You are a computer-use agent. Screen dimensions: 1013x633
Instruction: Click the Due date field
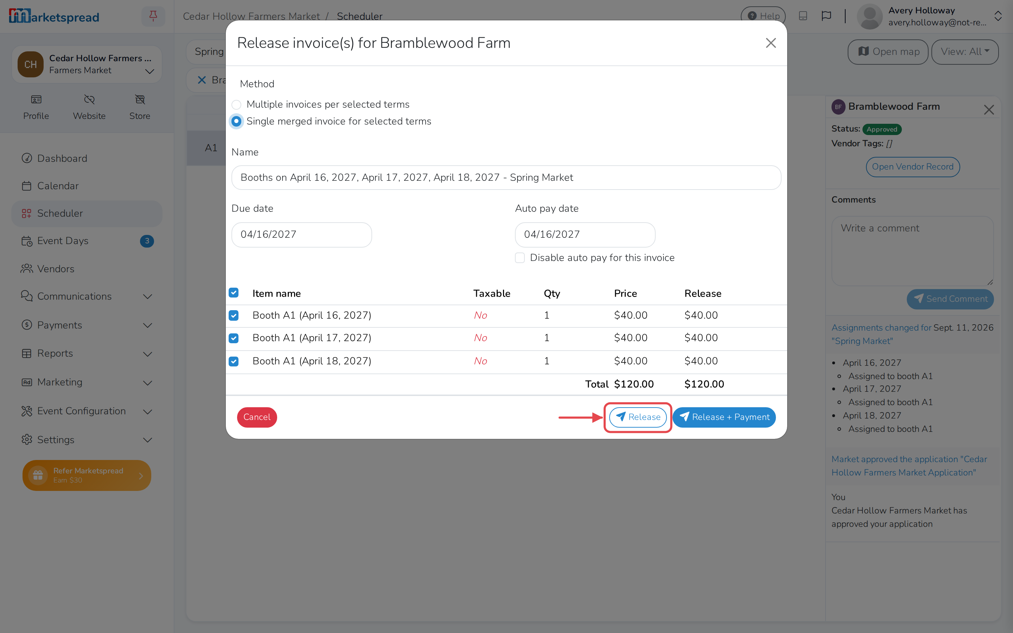point(301,235)
